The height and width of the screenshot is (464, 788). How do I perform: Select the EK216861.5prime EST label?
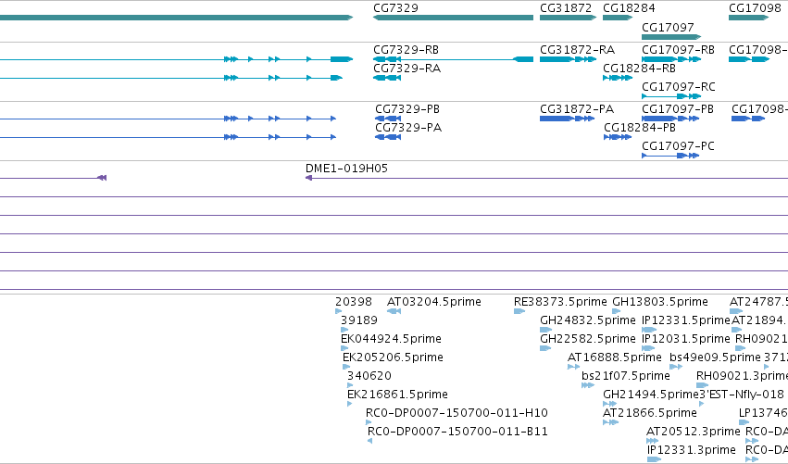click(x=397, y=395)
